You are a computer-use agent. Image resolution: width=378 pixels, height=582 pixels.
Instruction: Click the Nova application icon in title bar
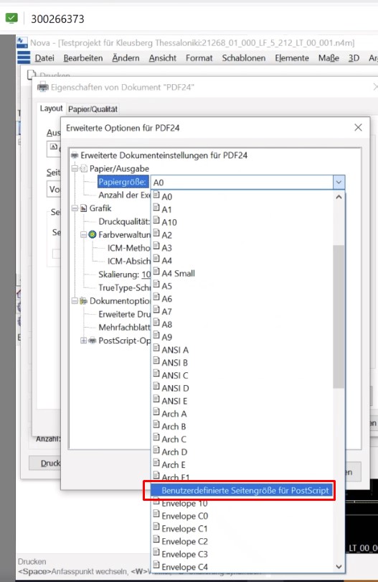click(22, 42)
